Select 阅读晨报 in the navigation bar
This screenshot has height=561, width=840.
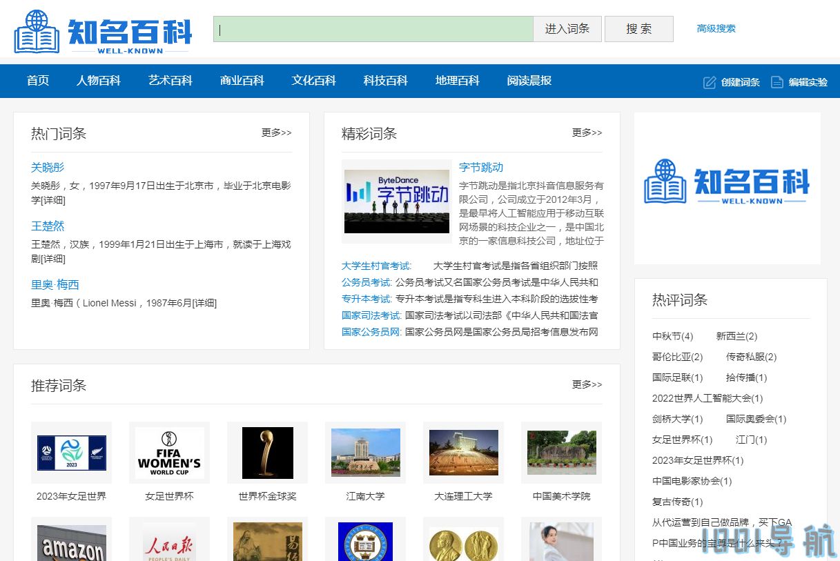(x=529, y=81)
